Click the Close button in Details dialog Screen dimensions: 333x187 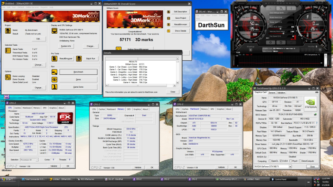click(x=173, y=92)
